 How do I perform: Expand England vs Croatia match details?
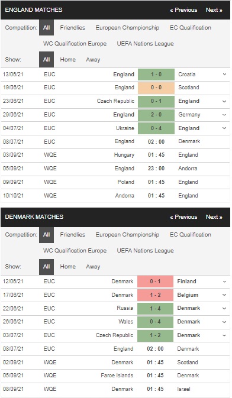pyautogui.click(x=224, y=75)
